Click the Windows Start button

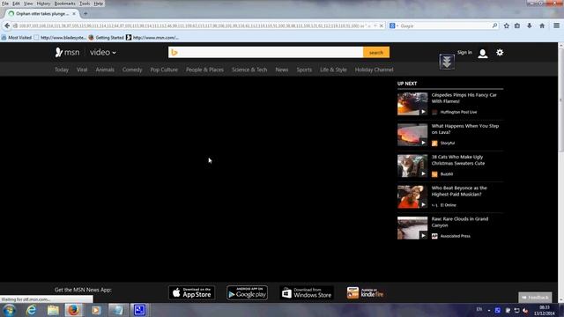click(x=9, y=310)
